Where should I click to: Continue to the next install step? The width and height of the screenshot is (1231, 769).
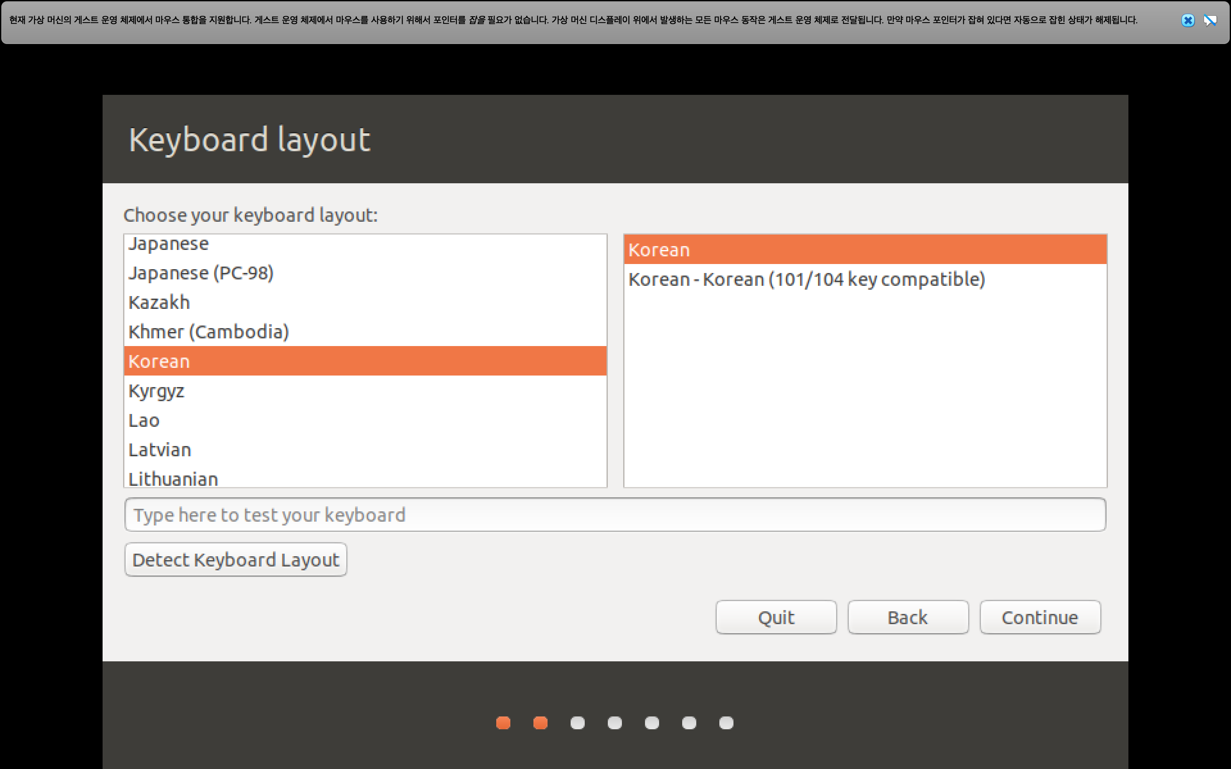(1040, 617)
